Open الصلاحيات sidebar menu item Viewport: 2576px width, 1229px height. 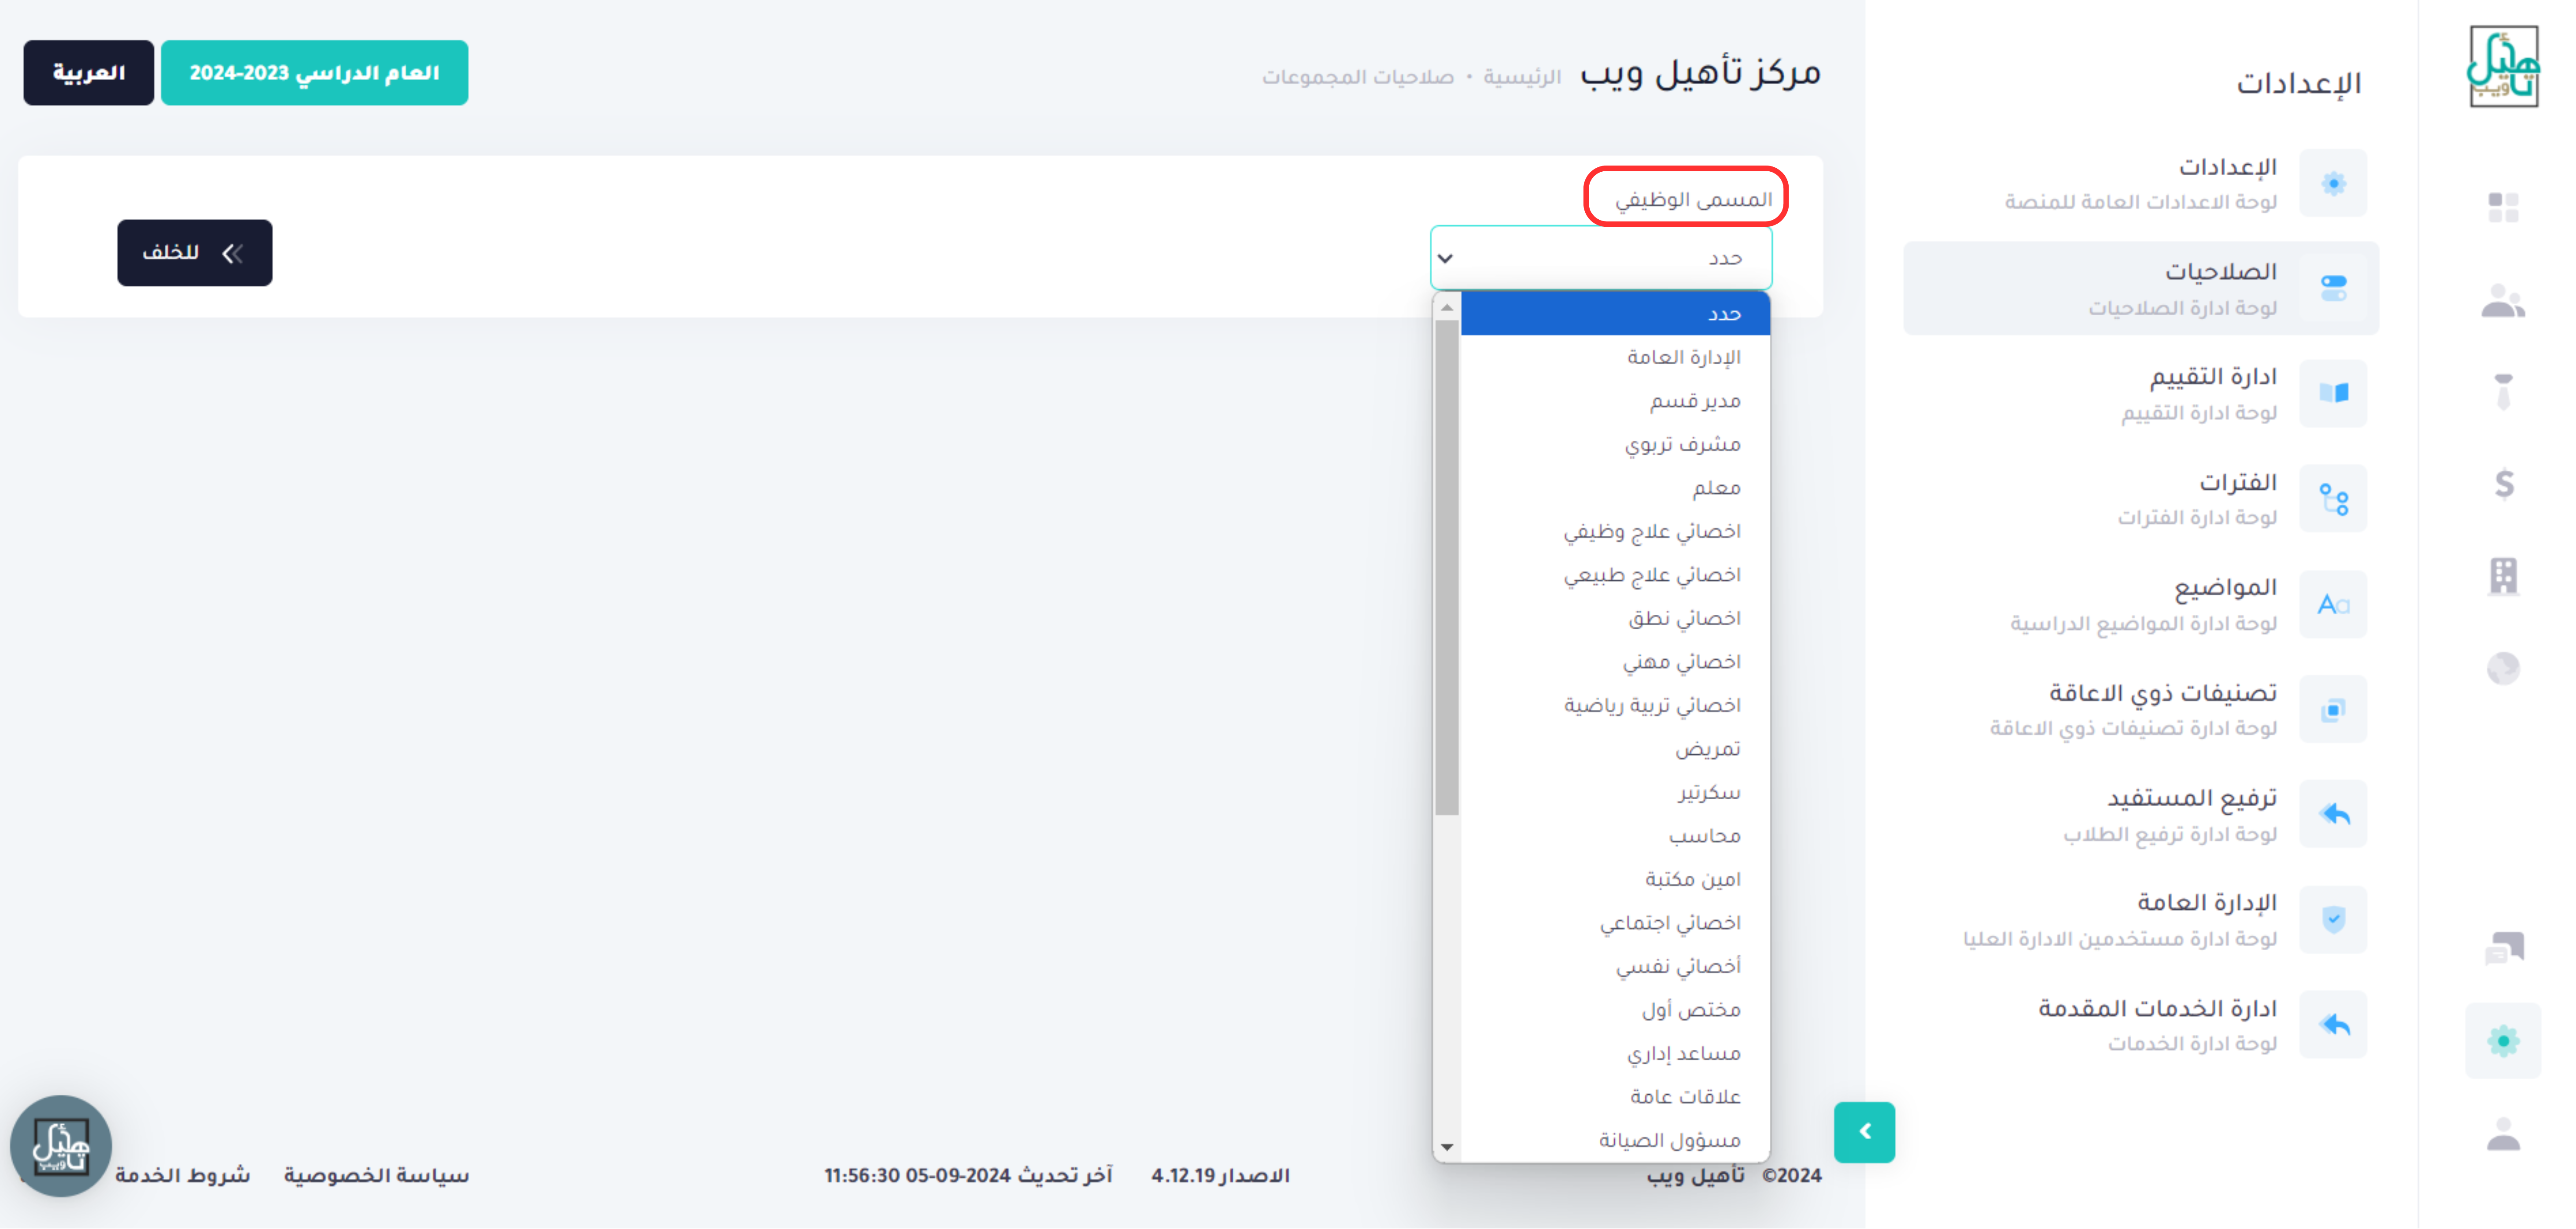(x=2141, y=288)
